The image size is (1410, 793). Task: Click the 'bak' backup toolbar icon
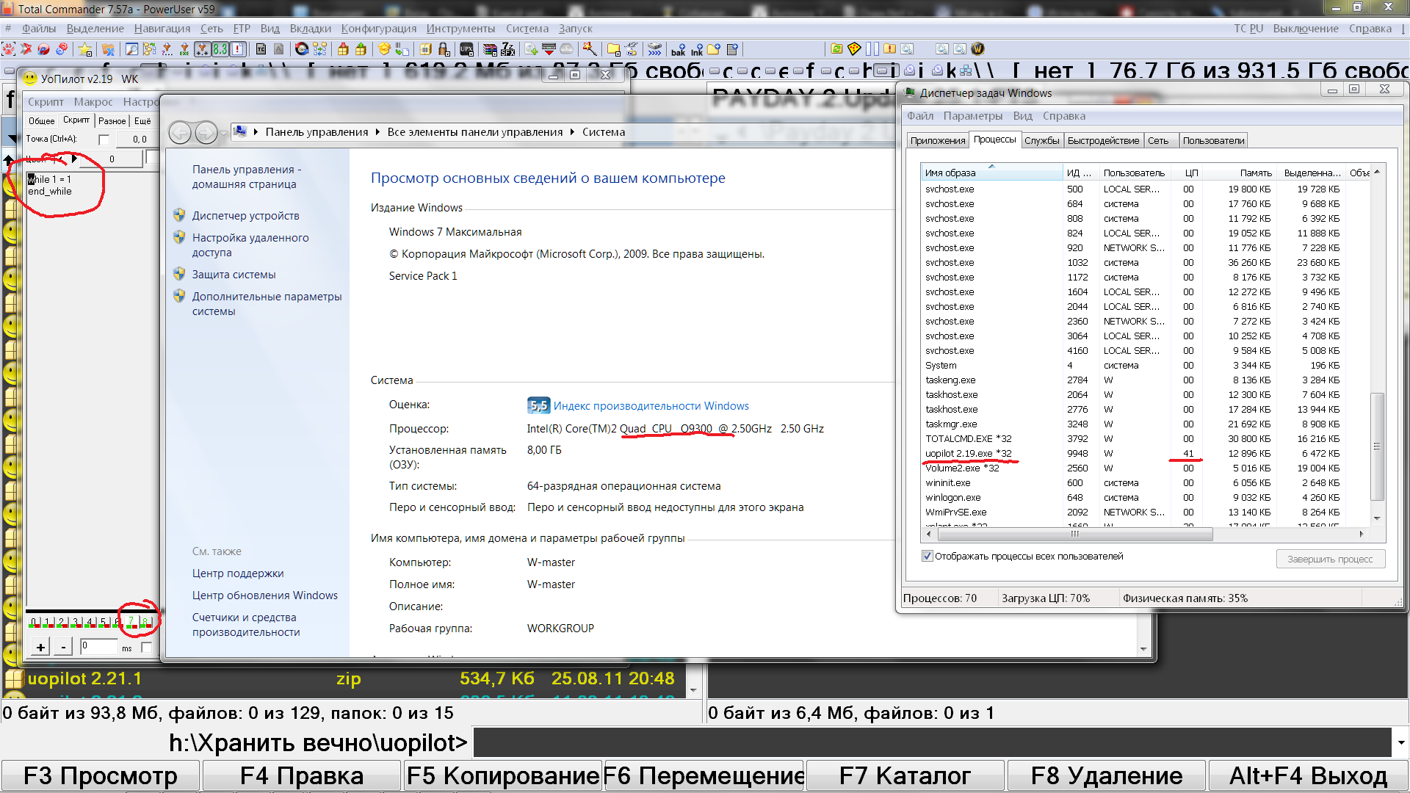tap(678, 49)
